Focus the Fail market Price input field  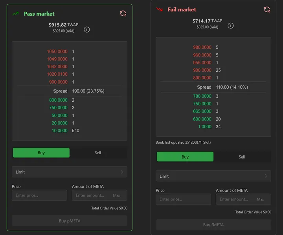(x=183, y=199)
